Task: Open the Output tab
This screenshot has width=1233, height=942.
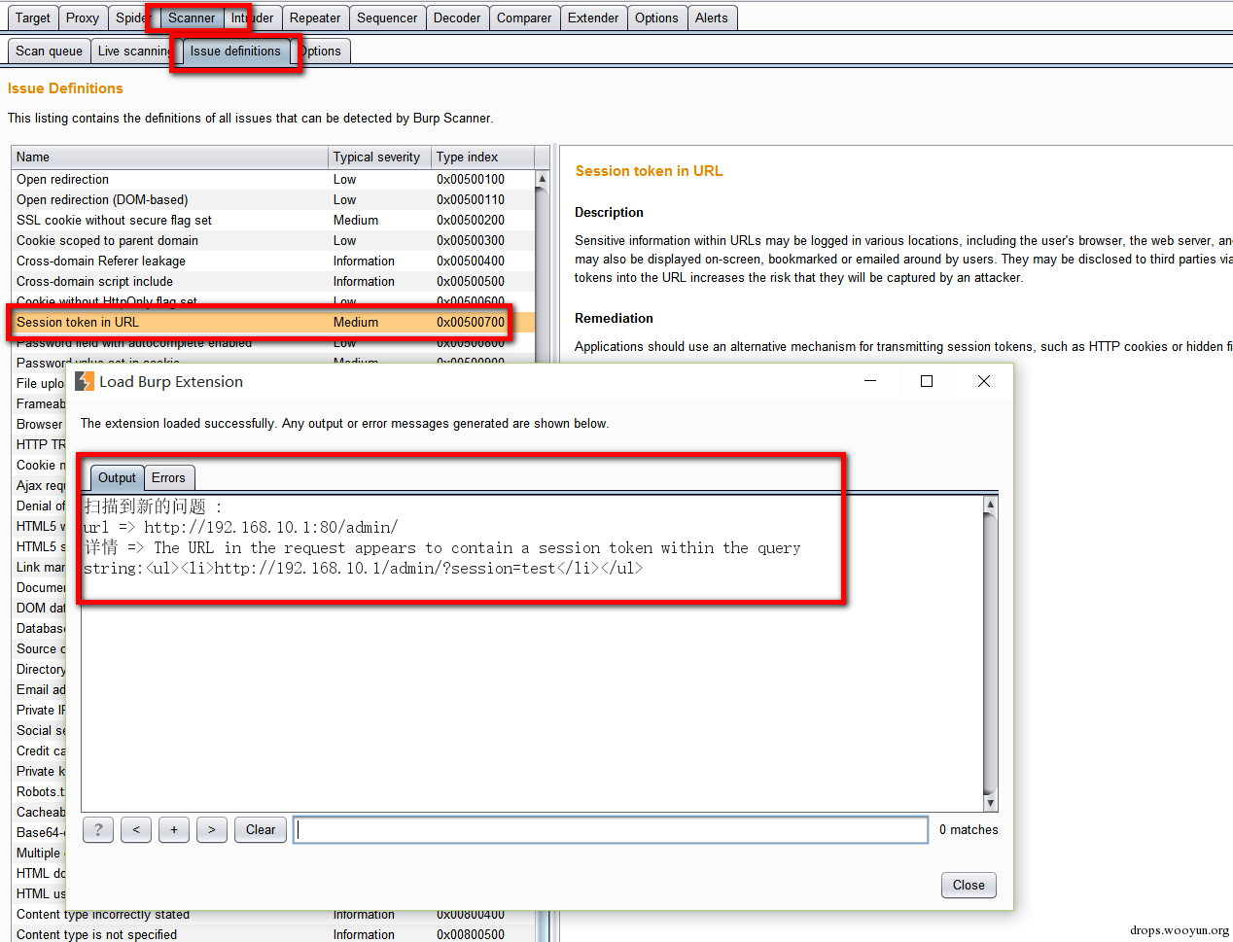Action: (117, 477)
